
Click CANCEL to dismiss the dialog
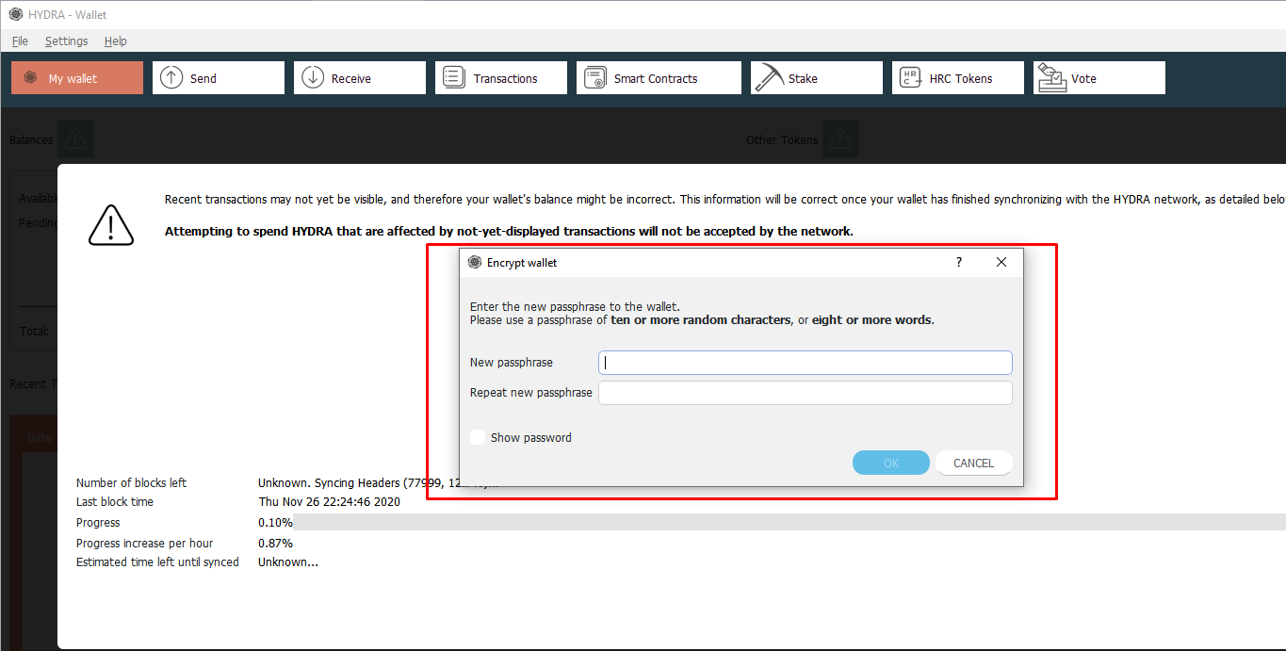[x=973, y=463]
